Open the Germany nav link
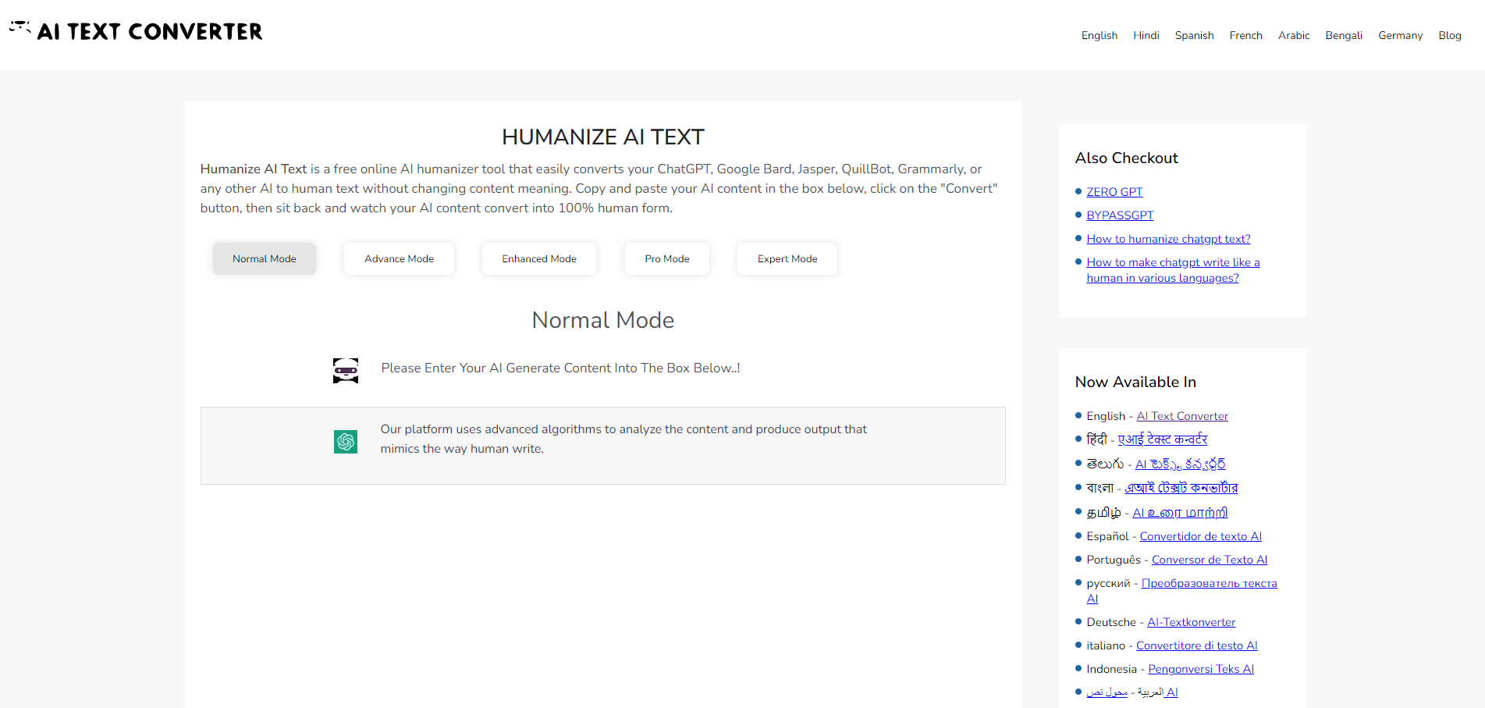The image size is (1485, 708). click(x=1401, y=35)
